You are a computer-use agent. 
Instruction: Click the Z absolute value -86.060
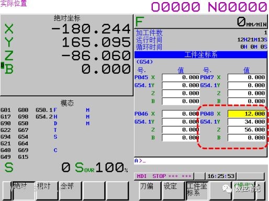pos(96,55)
